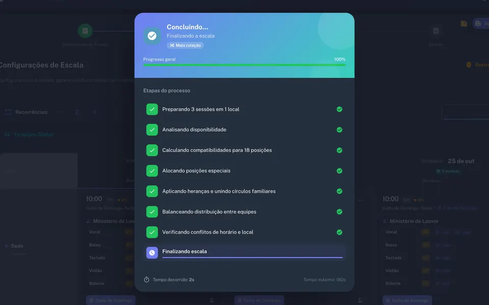Click the 100% progress value

click(x=340, y=59)
